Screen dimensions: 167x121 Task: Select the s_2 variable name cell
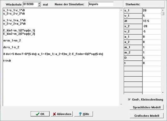tap(133, 26)
